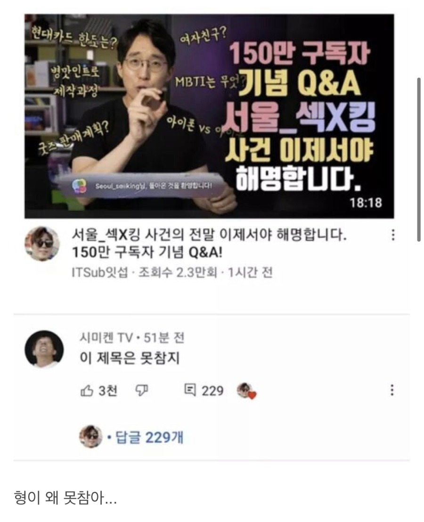Image resolution: width=424 pixels, height=522 pixels.
Task: Tap the ITSub channel avatar beside title
Action: pos(42,244)
